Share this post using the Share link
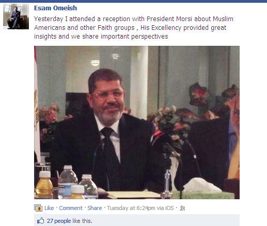This screenshot has height=226, width=267. (x=95, y=208)
